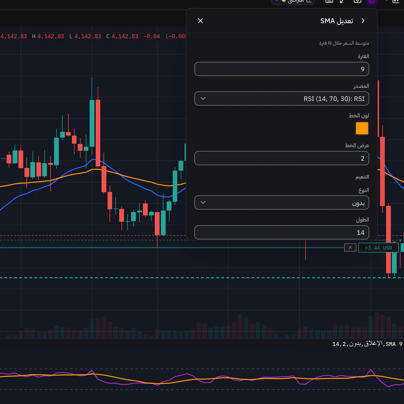404x404 pixels.
Task: Focus the عرض الخط input showing 2
Action: tap(282, 158)
